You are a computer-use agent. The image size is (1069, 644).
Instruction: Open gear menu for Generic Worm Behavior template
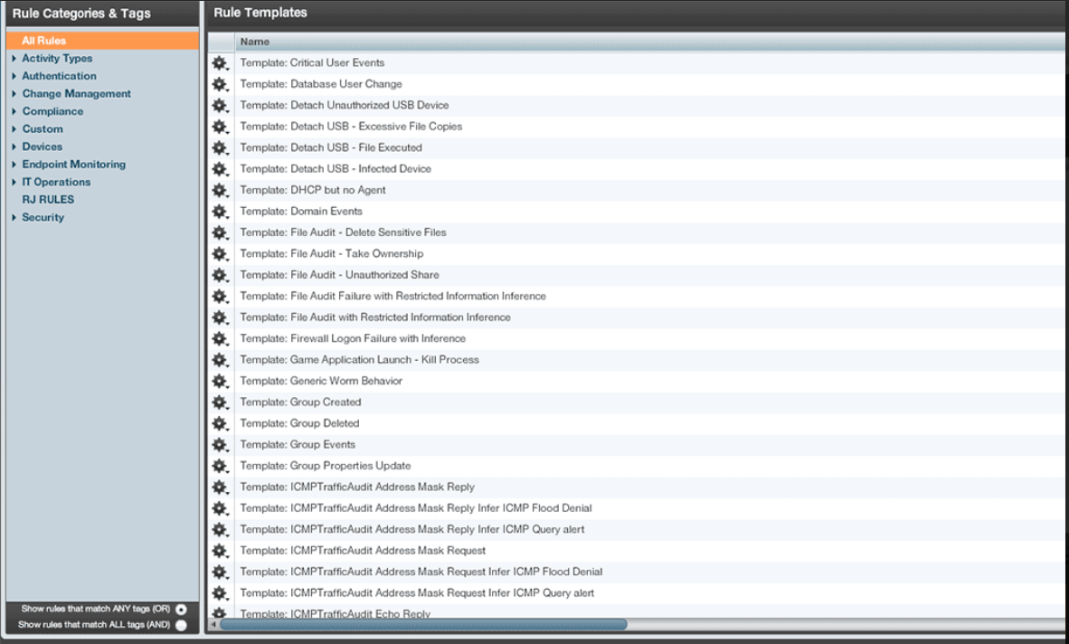click(220, 382)
